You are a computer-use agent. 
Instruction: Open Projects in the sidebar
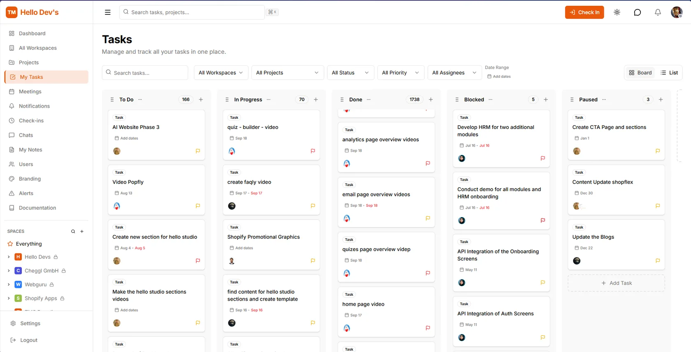[46, 62]
